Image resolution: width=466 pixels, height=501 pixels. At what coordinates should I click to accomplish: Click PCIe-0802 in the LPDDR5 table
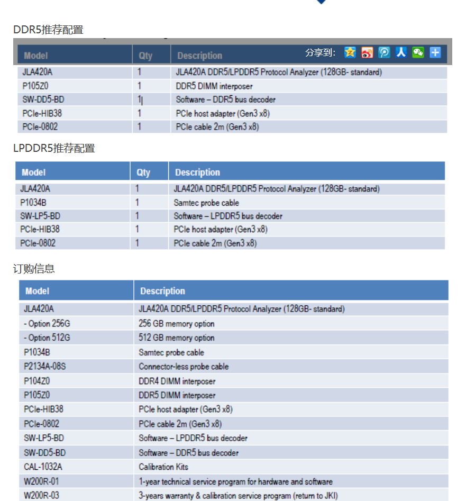point(38,243)
